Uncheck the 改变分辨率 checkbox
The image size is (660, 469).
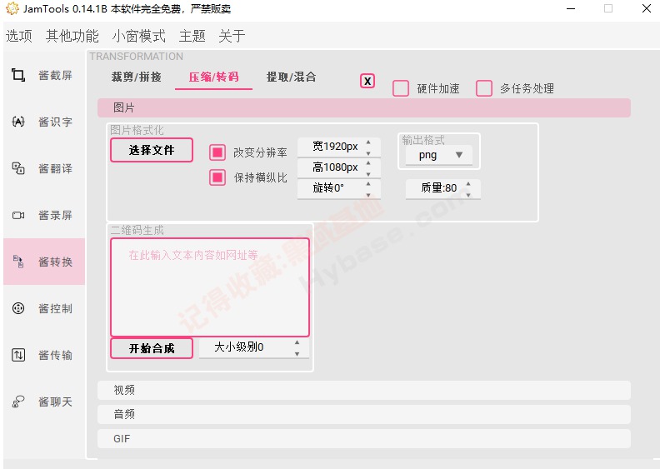(x=217, y=152)
